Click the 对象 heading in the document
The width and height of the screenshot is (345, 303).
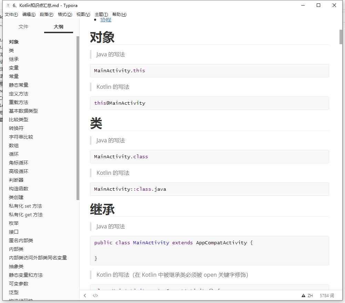(x=102, y=37)
